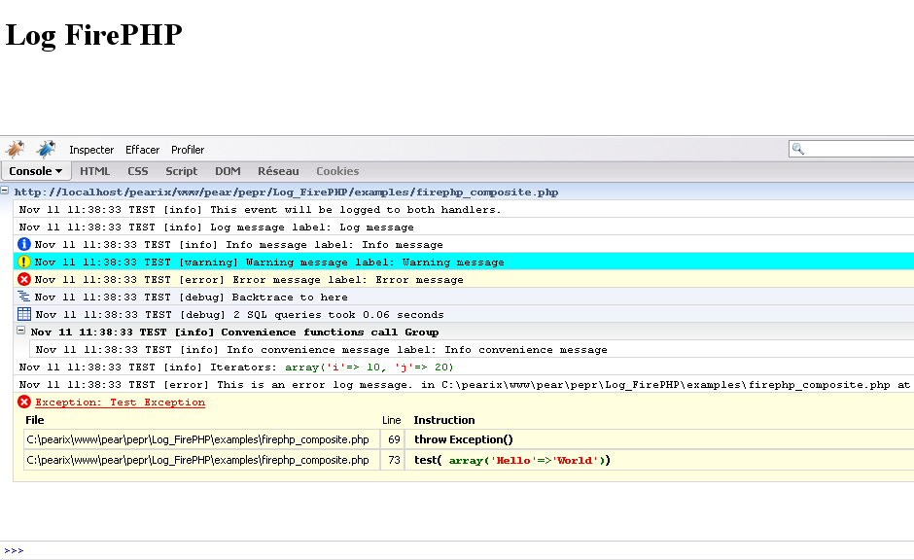Viewport: 914px width, 560px height.
Task: Open the Console tab dropdown arrow
Action: [59, 171]
